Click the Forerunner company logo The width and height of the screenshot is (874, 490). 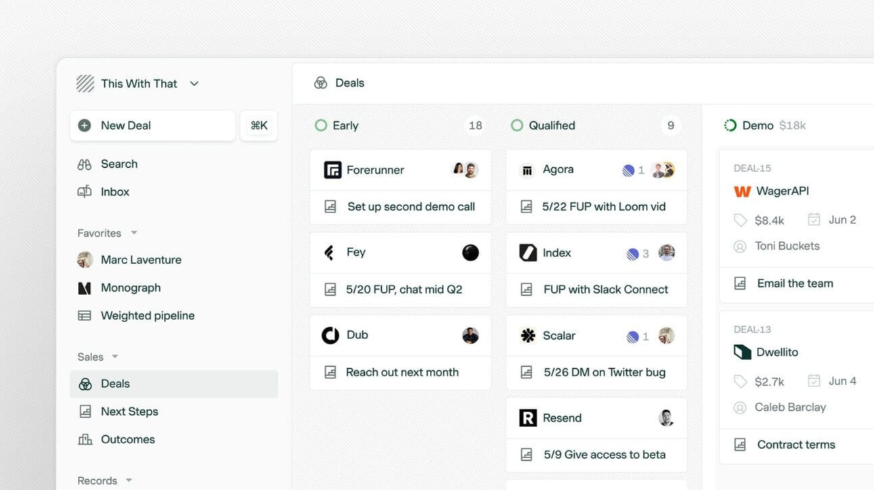point(332,170)
